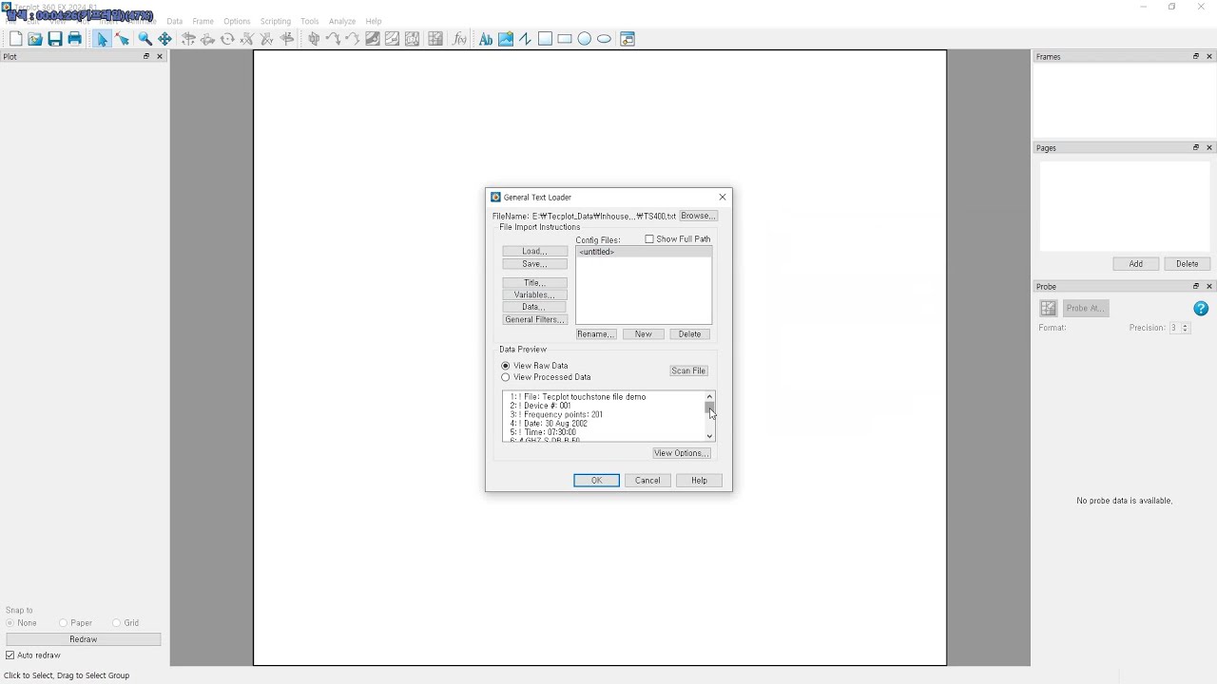The height and width of the screenshot is (684, 1217).
Task: Open a layout with the Open icon
Action: (x=35, y=39)
